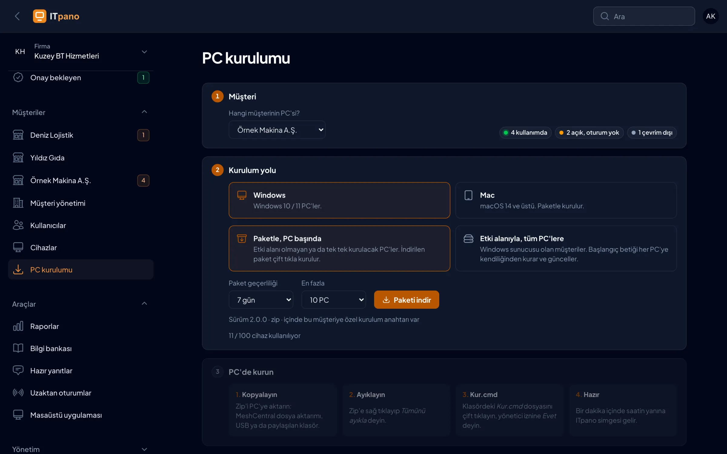Click the 4 kullanımda status chip
Image resolution: width=727 pixels, height=454 pixels.
[525, 133]
